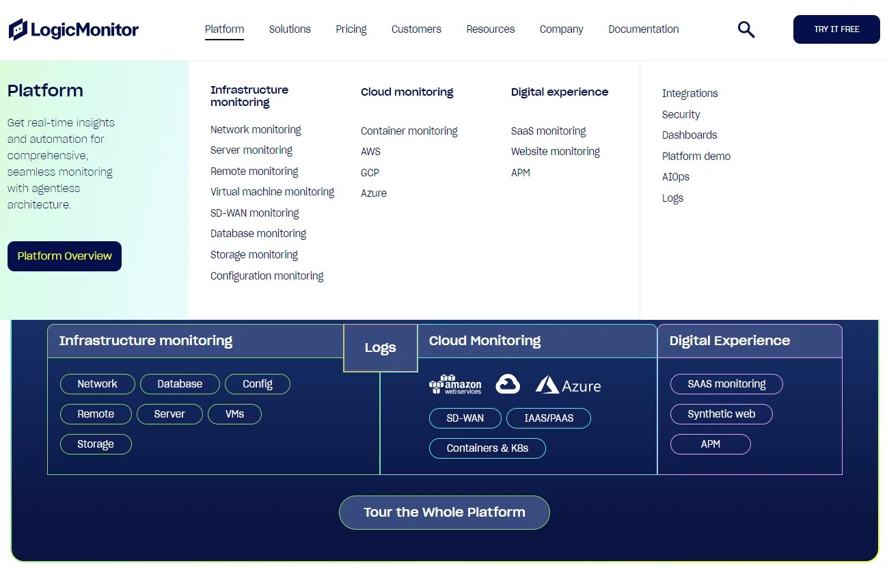The height and width of the screenshot is (570, 887).
Task: Open the Company menu
Action: click(562, 29)
